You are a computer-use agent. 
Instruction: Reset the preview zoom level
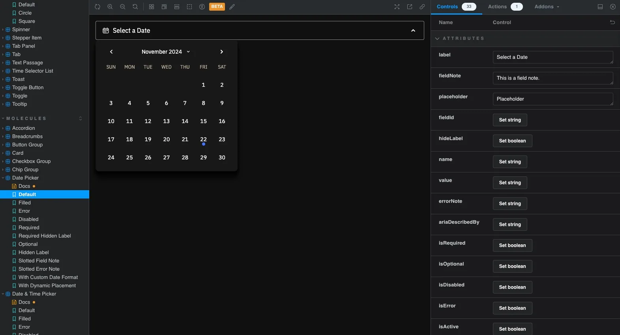point(135,7)
